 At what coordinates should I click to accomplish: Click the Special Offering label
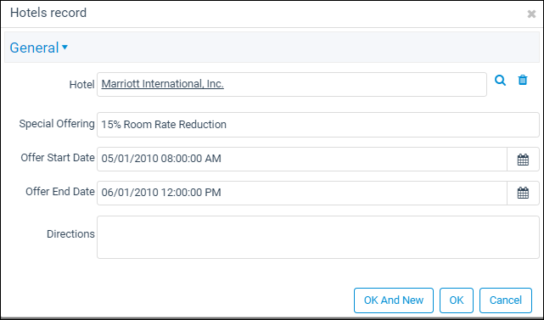(x=57, y=124)
